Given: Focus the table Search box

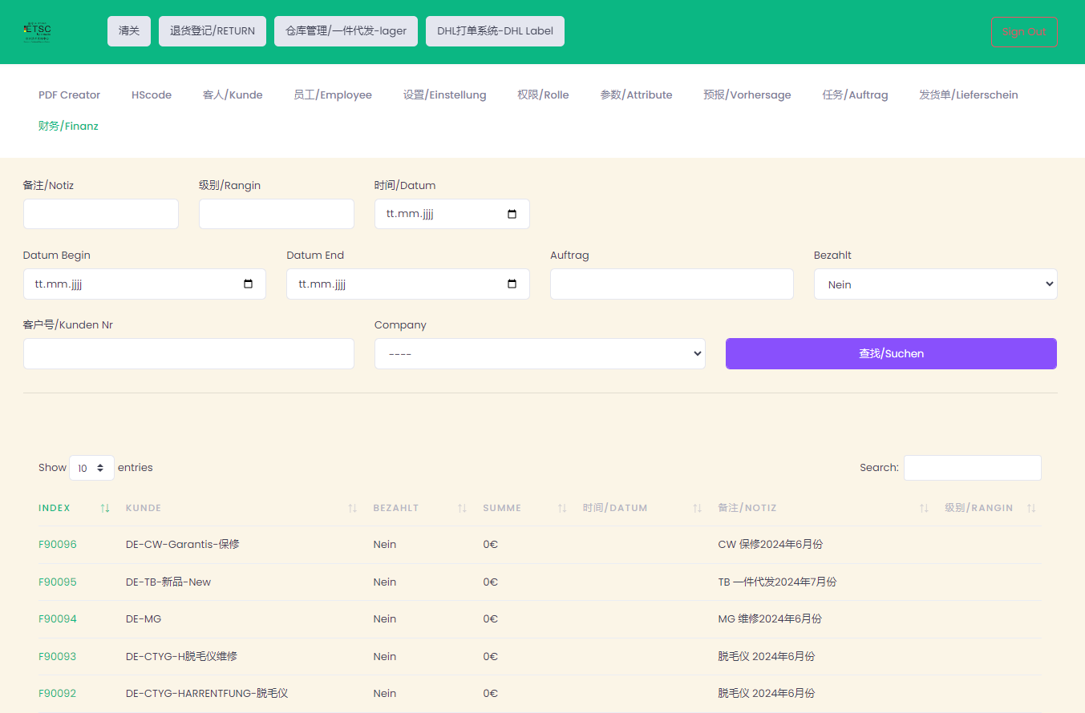Looking at the screenshot, I should click(x=973, y=468).
